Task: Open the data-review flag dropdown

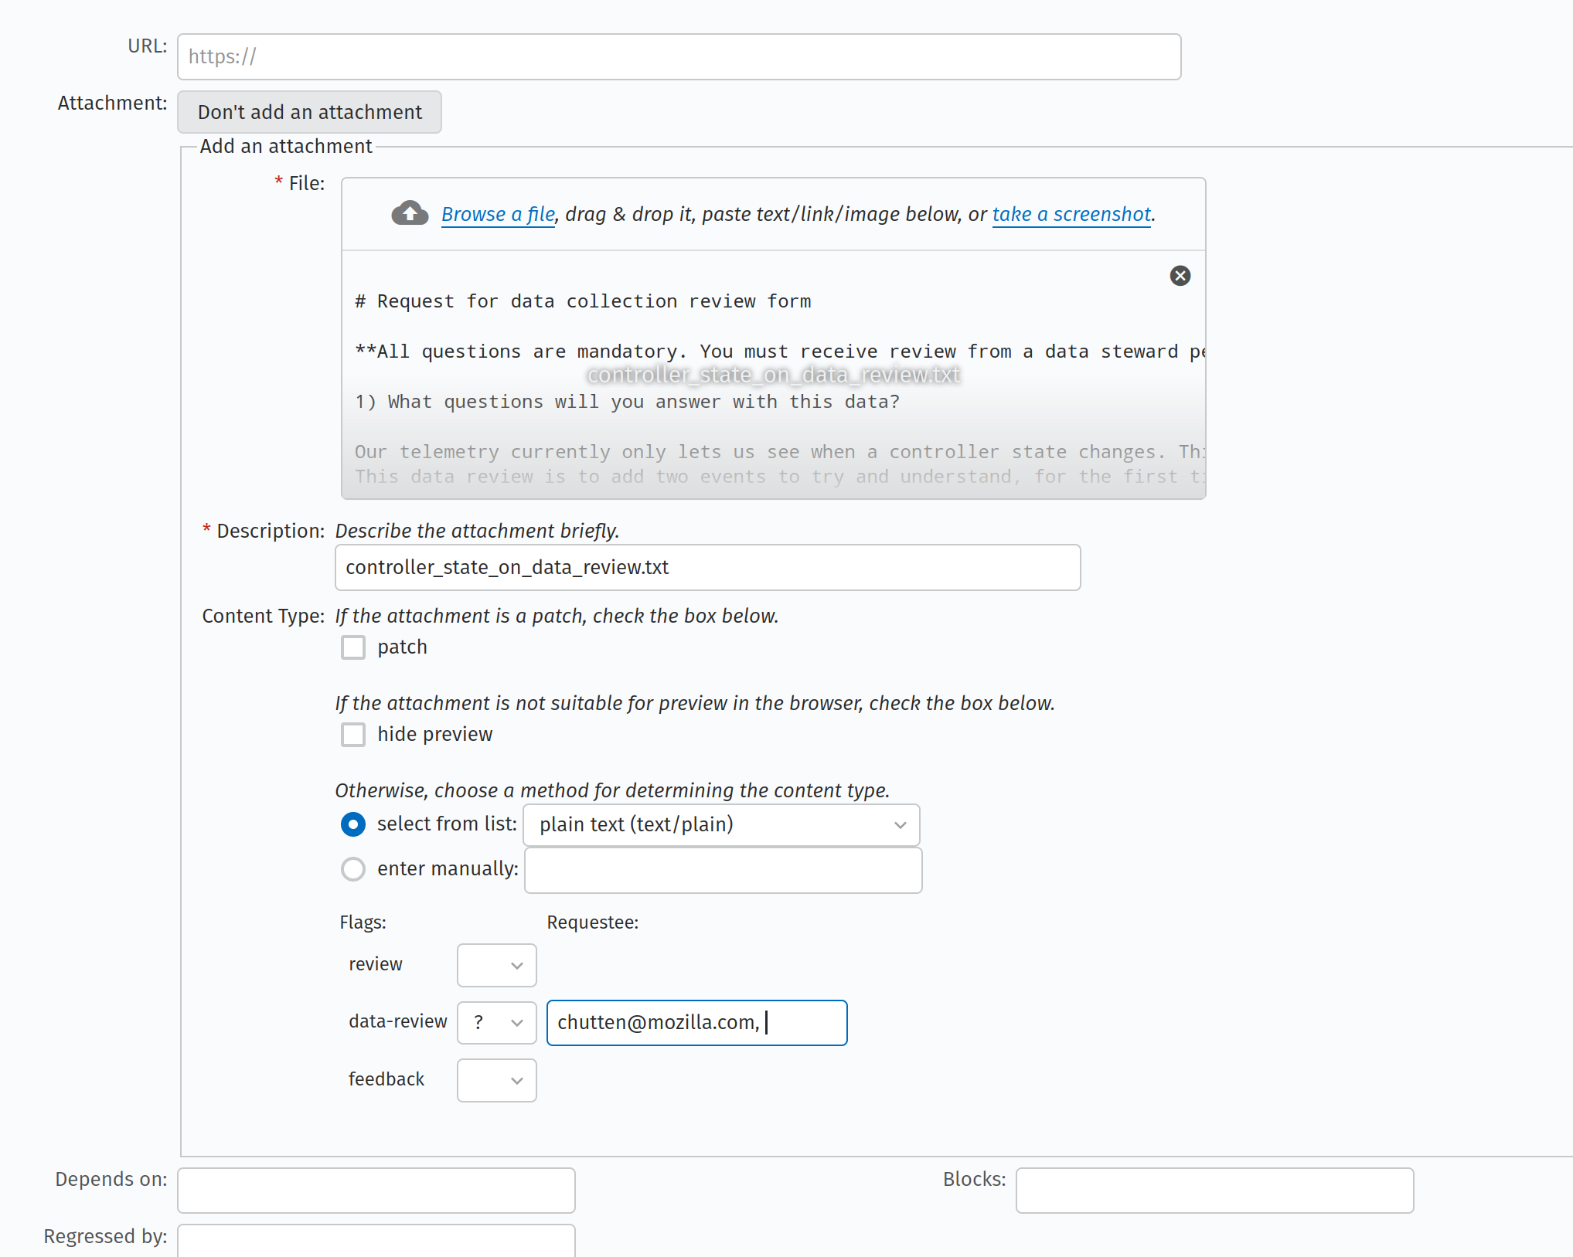Action: pyautogui.click(x=496, y=1023)
